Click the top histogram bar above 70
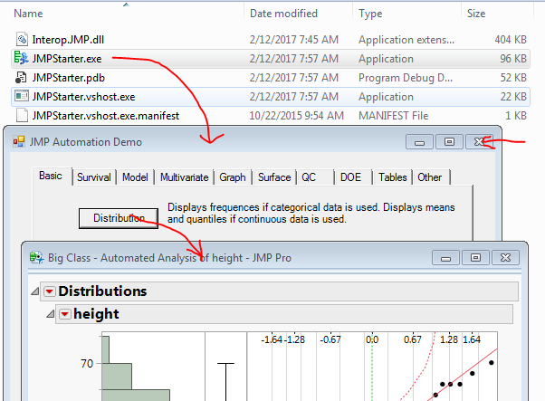Viewport: 545px width, 401px height. 105,349
